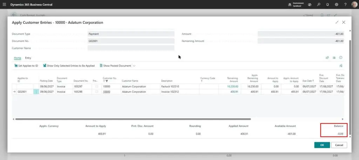Toggle the list view layout icon
Viewport: 359px width, 160px height.
pos(334,58)
